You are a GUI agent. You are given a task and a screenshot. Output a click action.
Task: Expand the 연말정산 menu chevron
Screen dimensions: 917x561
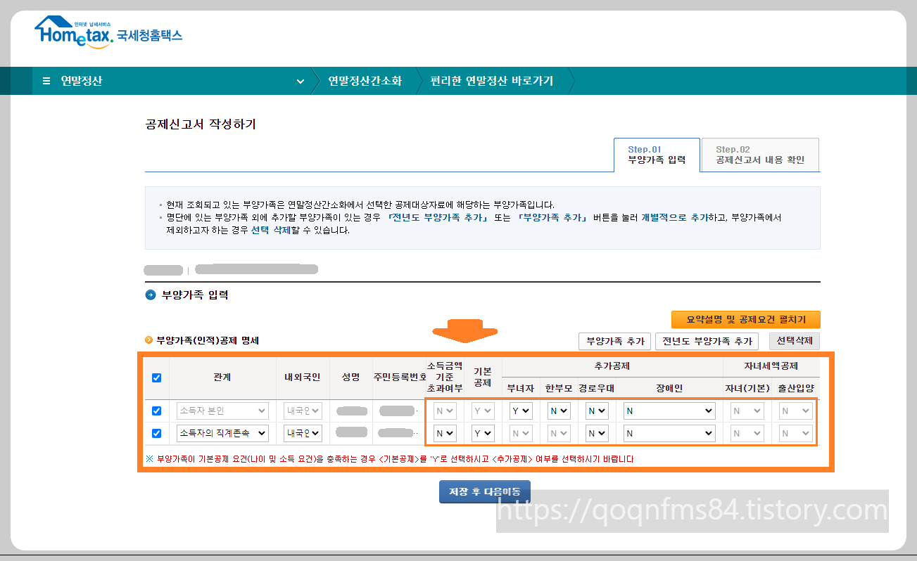point(301,82)
